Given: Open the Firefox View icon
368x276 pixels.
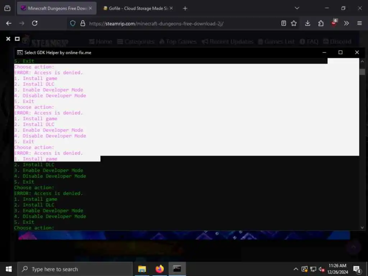Looking at the screenshot, I should tap(7, 8).
